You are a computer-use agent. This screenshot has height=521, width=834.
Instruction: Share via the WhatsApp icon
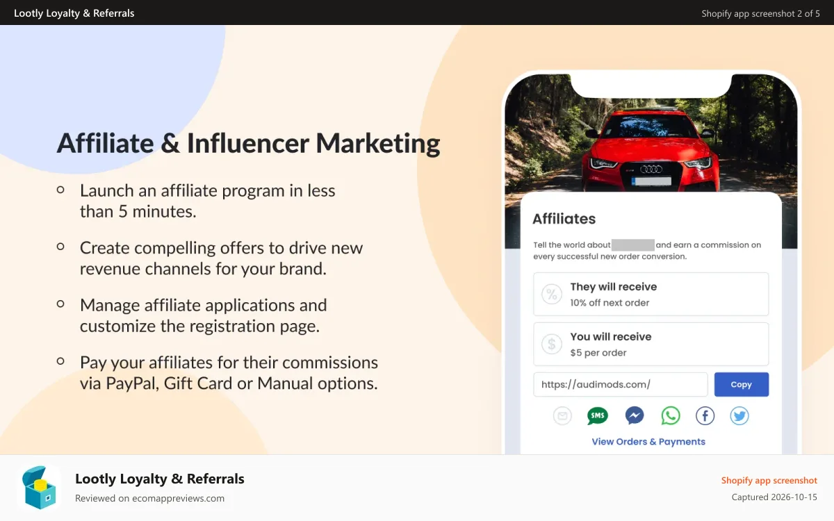(x=670, y=416)
